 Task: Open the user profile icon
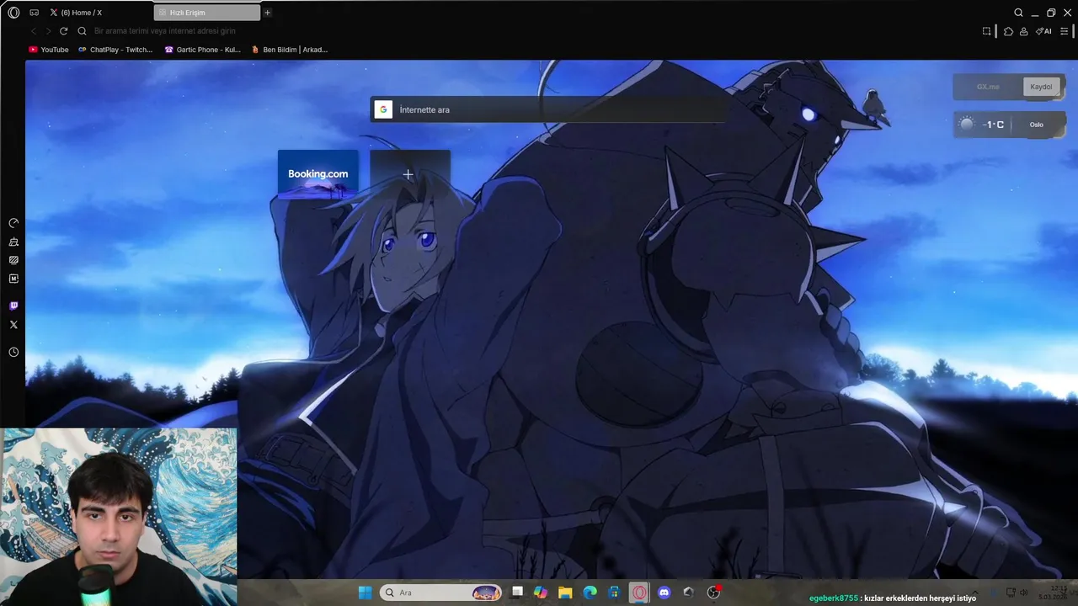1023,31
